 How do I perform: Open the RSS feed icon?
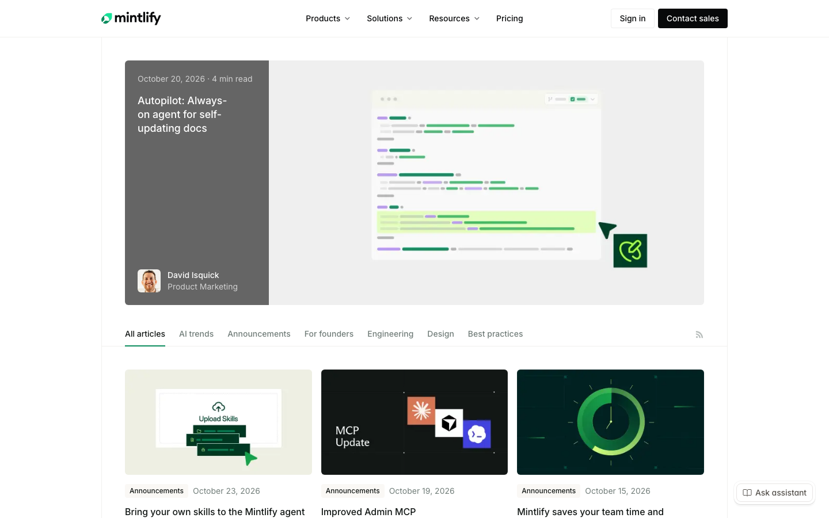pos(699,334)
